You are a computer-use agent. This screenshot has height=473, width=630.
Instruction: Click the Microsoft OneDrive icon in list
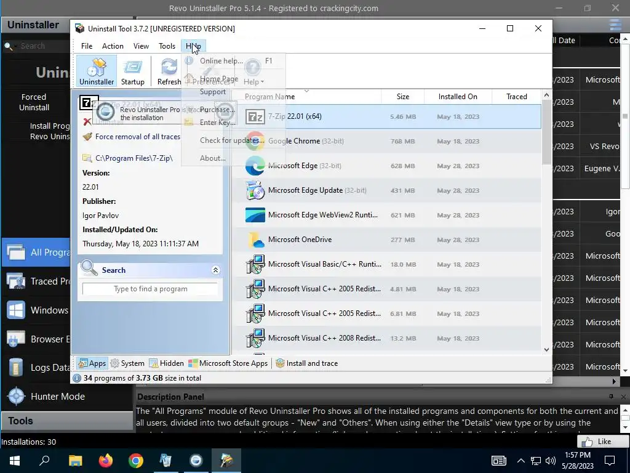click(255, 240)
